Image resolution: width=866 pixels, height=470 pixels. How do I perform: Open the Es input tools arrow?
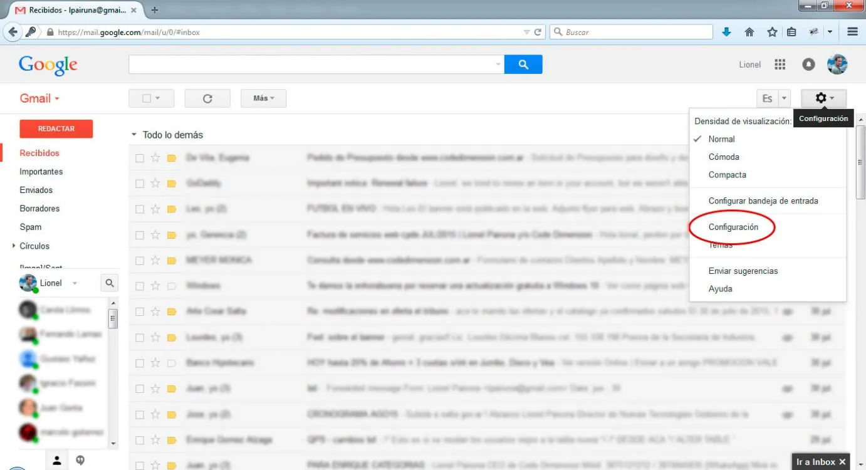(785, 98)
